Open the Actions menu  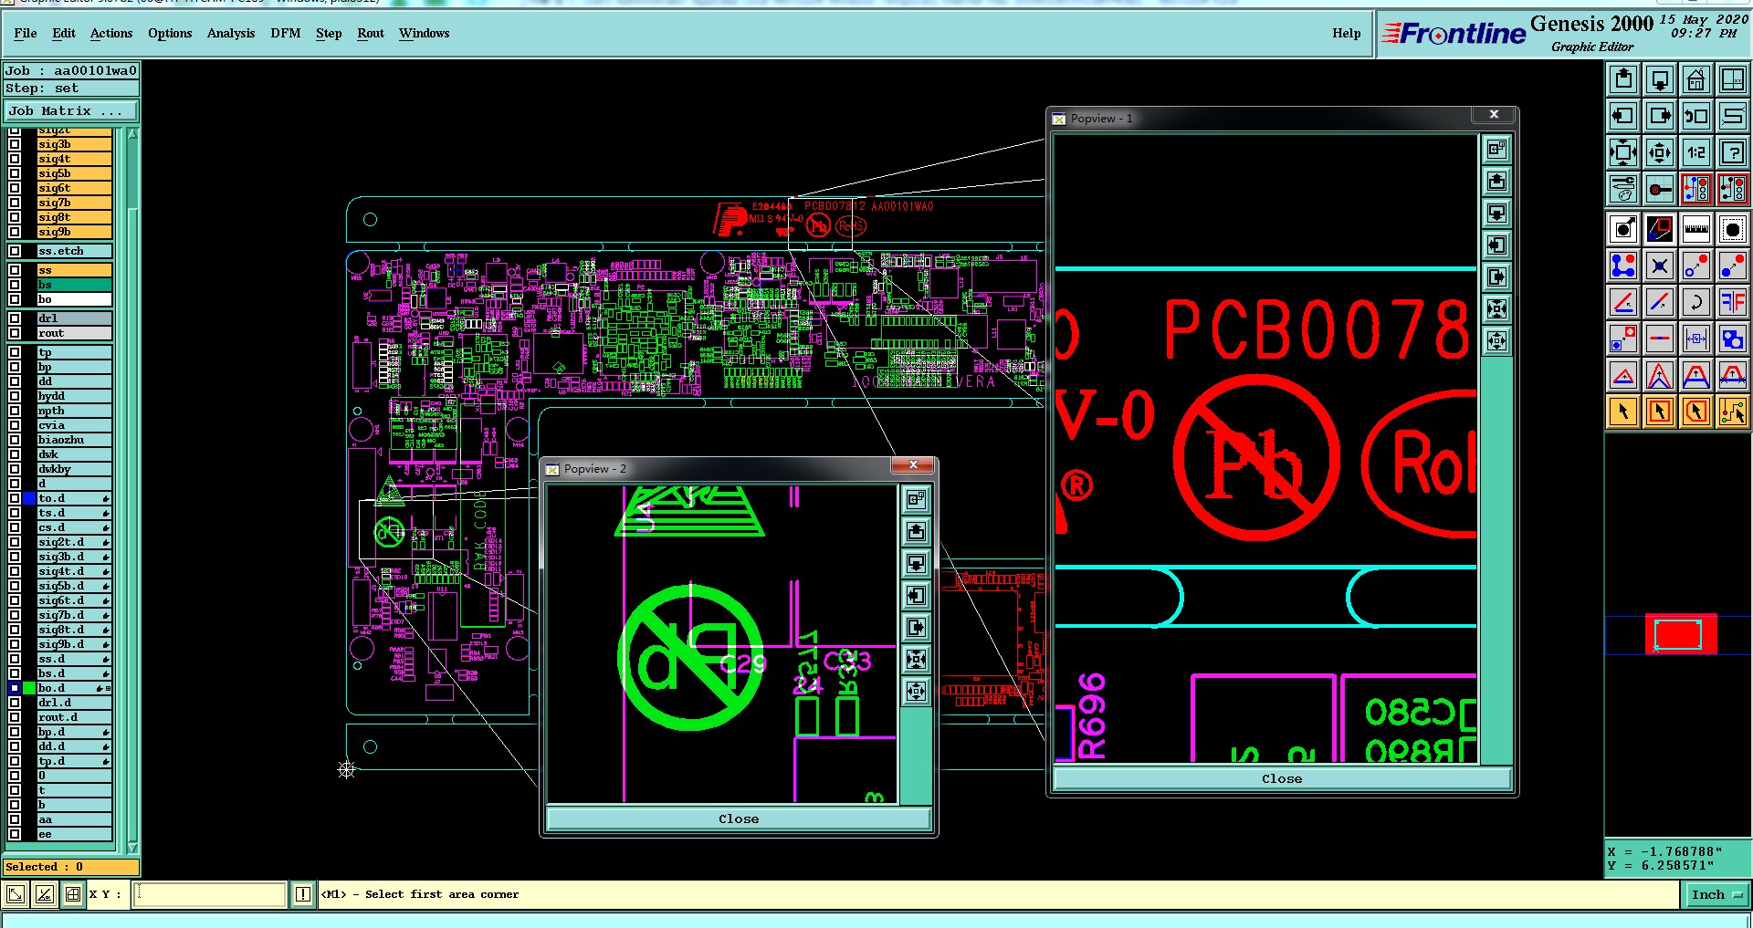(x=111, y=33)
